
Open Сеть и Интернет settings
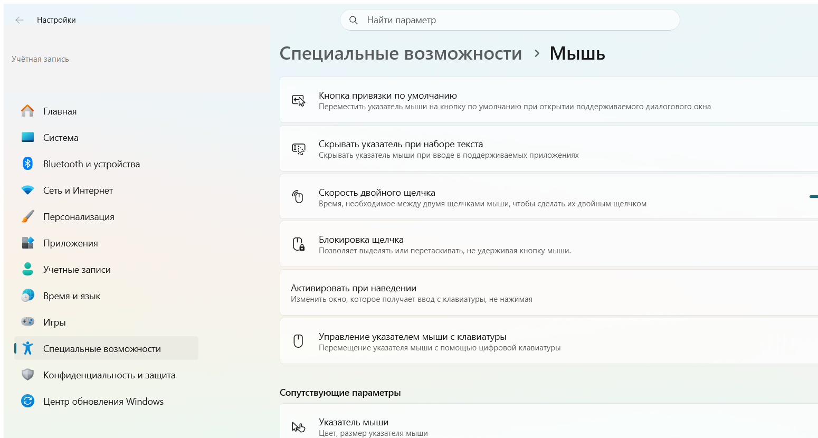107,190
